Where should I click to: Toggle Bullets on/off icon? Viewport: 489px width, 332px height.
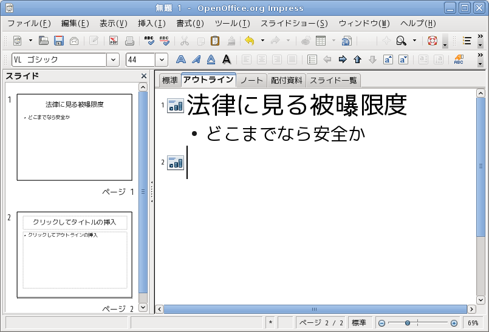click(x=312, y=59)
